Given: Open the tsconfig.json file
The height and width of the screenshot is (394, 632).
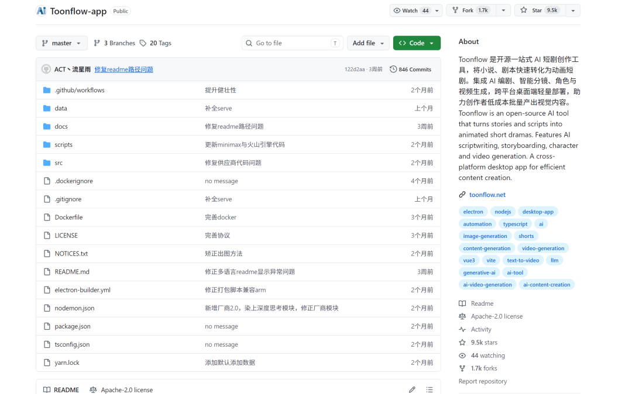Looking at the screenshot, I should click(x=72, y=344).
